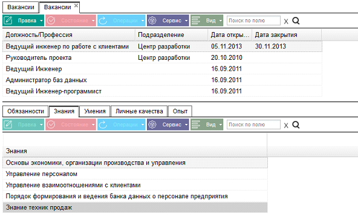Select Основы экономики, организации производства row

[x=135, y=163]
